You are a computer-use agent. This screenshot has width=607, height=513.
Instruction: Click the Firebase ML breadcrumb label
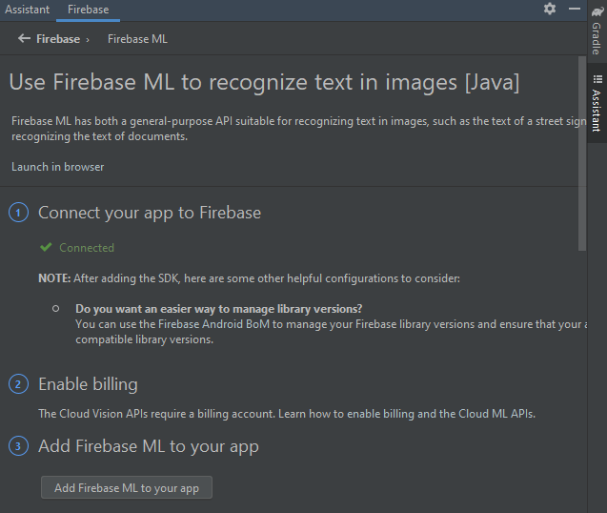pos(137,39)
